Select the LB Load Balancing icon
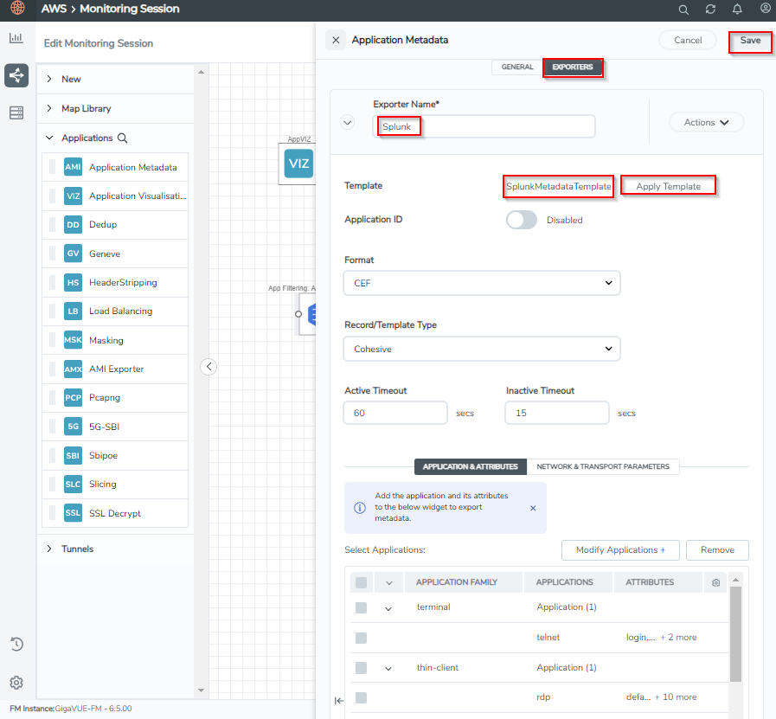 coord(73,311)
